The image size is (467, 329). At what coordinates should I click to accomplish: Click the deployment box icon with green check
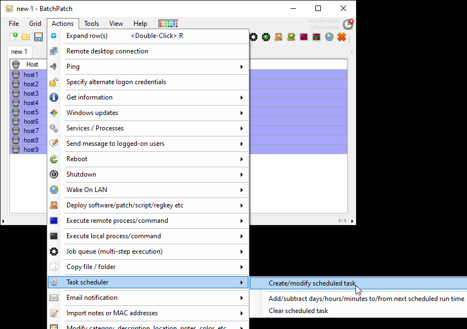tap(291, 37)
